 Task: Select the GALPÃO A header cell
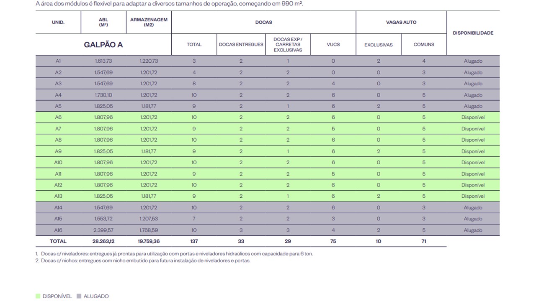(103, 44)
